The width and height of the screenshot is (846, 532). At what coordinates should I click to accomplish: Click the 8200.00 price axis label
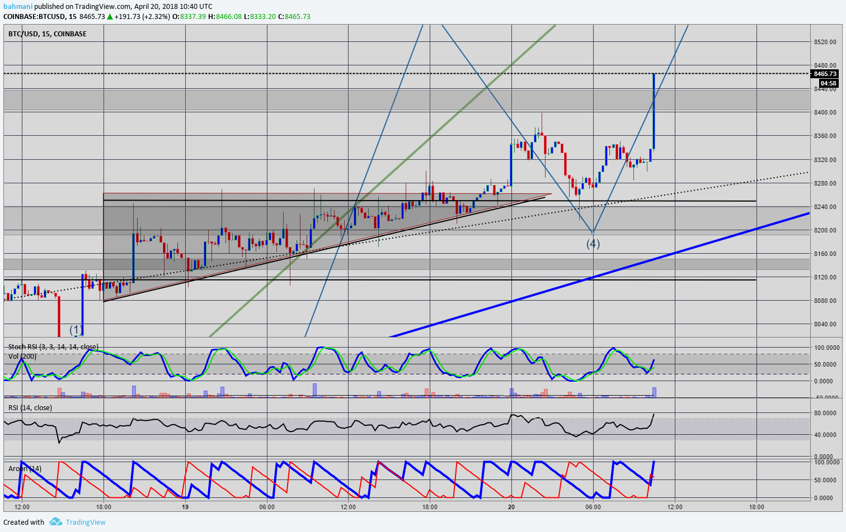825,230
